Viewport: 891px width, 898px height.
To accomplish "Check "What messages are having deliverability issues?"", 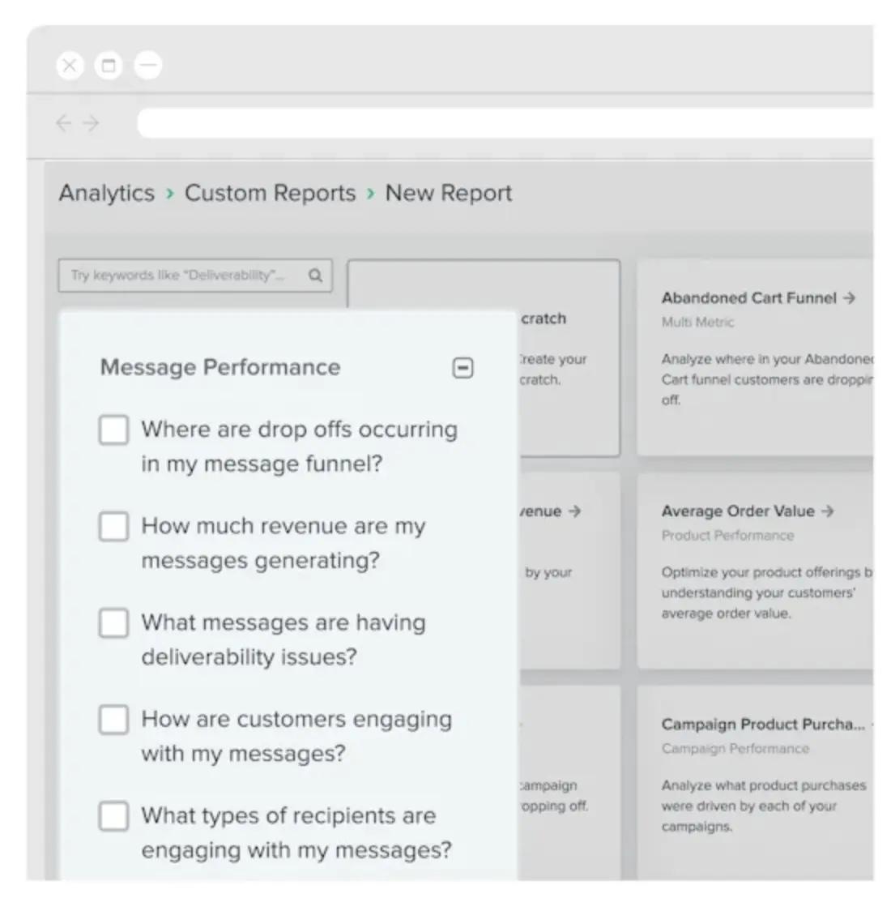I will coord(113,622).
